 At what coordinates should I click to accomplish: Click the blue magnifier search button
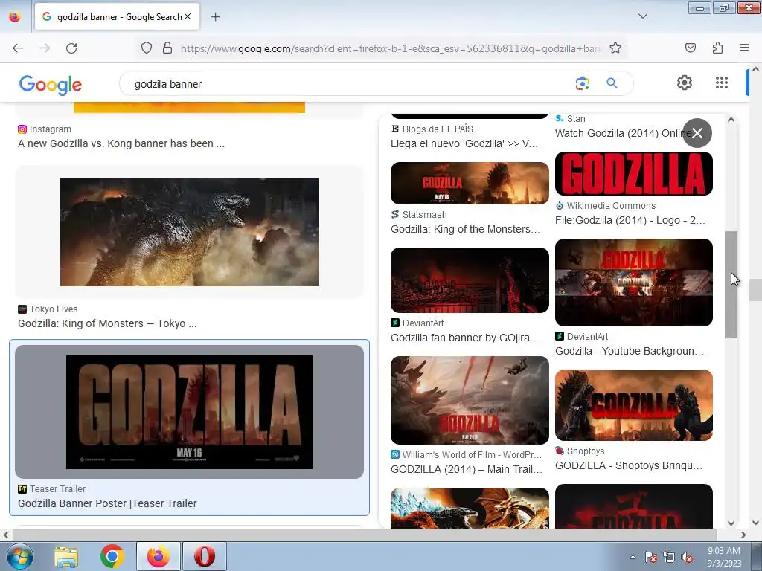[612, 83]
